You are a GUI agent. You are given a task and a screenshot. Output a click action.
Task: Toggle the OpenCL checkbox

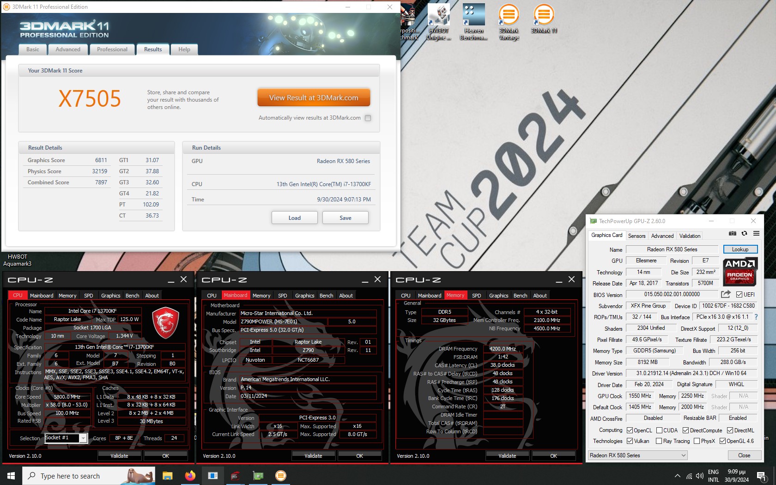click(x=630, y=430)
